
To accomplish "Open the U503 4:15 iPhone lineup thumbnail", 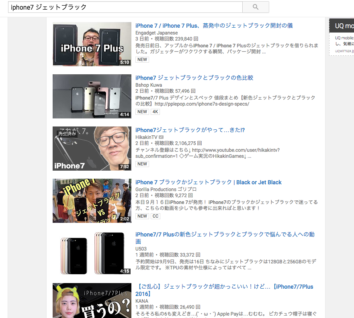I will click(92, 253).
